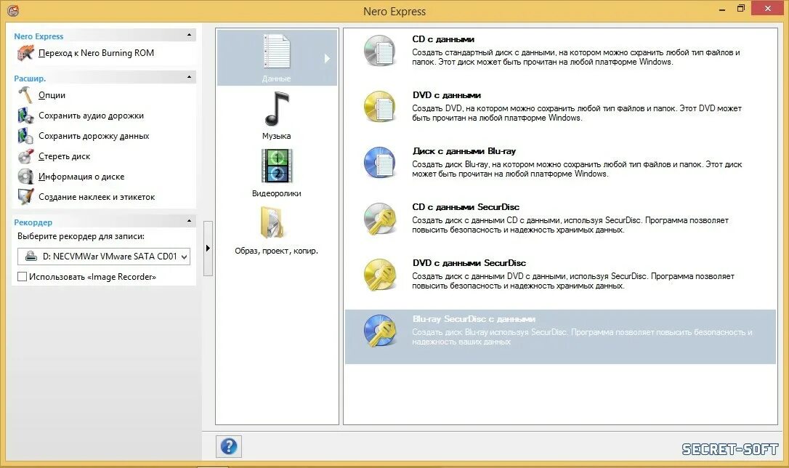Collapse the Расшир. section
The width and height of the screenshot is (789, 468).
pyautogui.click(x=189, y=77)
